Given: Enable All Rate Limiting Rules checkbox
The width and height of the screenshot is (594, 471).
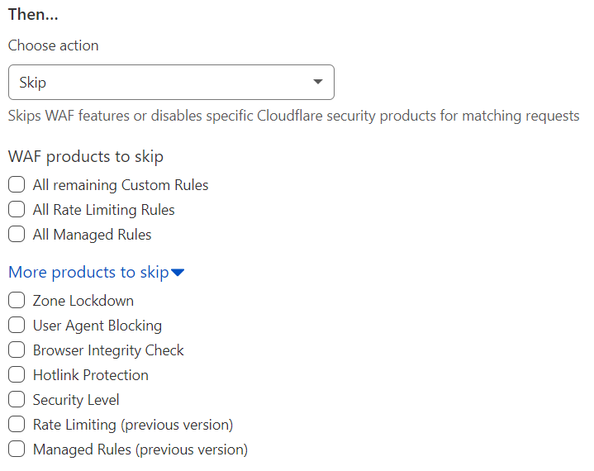Looking at the screenshot, I should pyautogui.click(x=17, y=210).
